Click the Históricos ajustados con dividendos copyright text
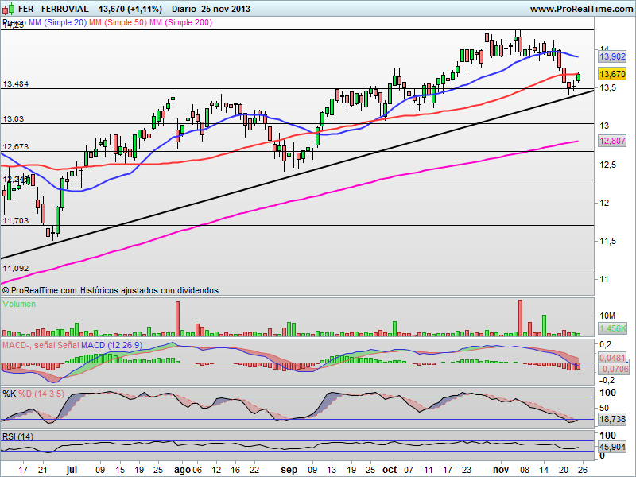Image resolution: width=636 pixels, height=477 pixels. pyautogui.click(x=149, y=290)
